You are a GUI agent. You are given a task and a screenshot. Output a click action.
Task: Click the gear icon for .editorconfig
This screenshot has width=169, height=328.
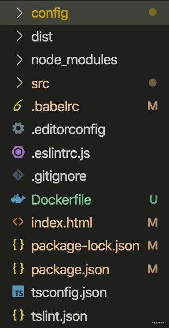coord(18,129)
